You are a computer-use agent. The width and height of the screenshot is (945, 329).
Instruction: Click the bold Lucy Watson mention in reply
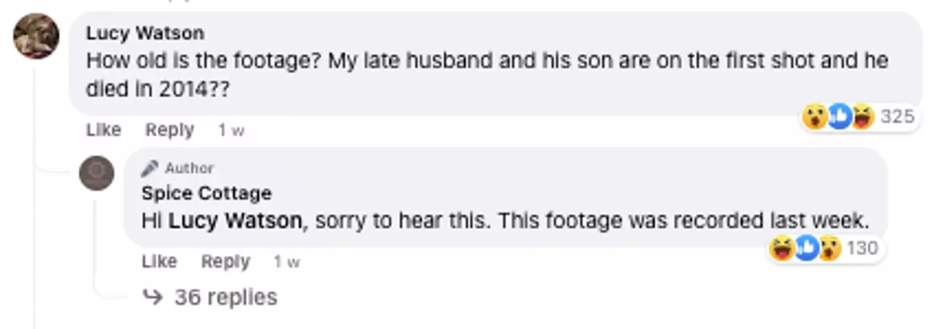pyautogui.click(x=235, y=222)
